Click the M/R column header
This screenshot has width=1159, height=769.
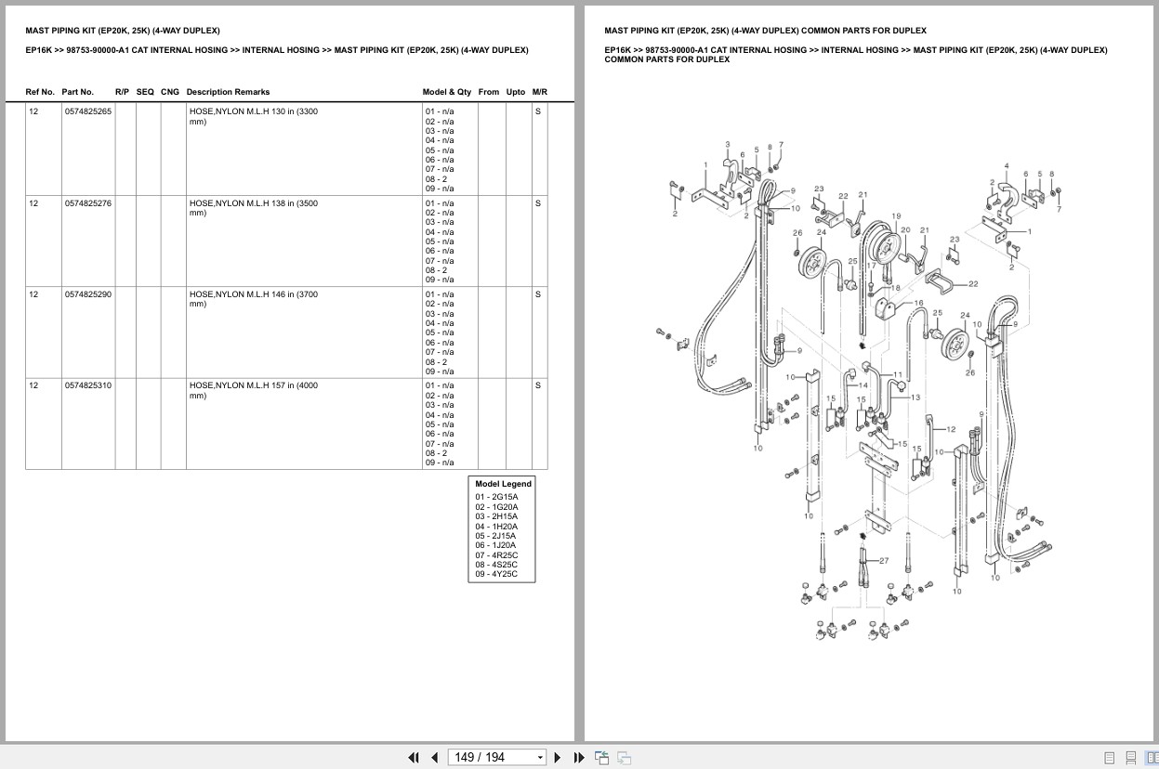click(x=540, y=92)
